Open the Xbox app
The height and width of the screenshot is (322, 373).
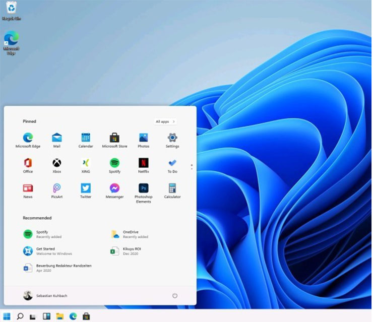tap(57, 166)
